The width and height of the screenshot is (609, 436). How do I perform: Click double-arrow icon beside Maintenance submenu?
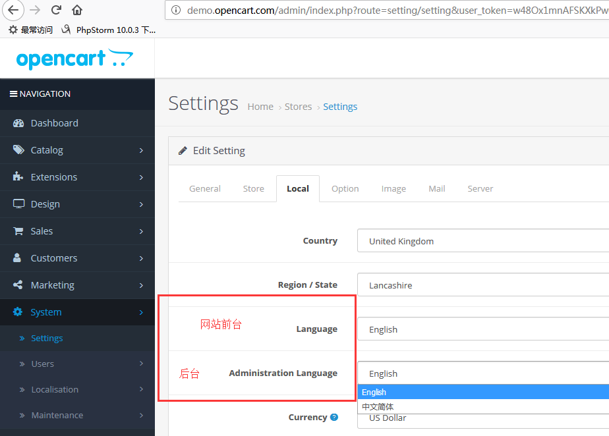[x=22, y=415]
